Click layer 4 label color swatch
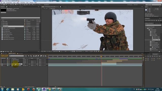162x91 pixels. [x=8, y=64]
